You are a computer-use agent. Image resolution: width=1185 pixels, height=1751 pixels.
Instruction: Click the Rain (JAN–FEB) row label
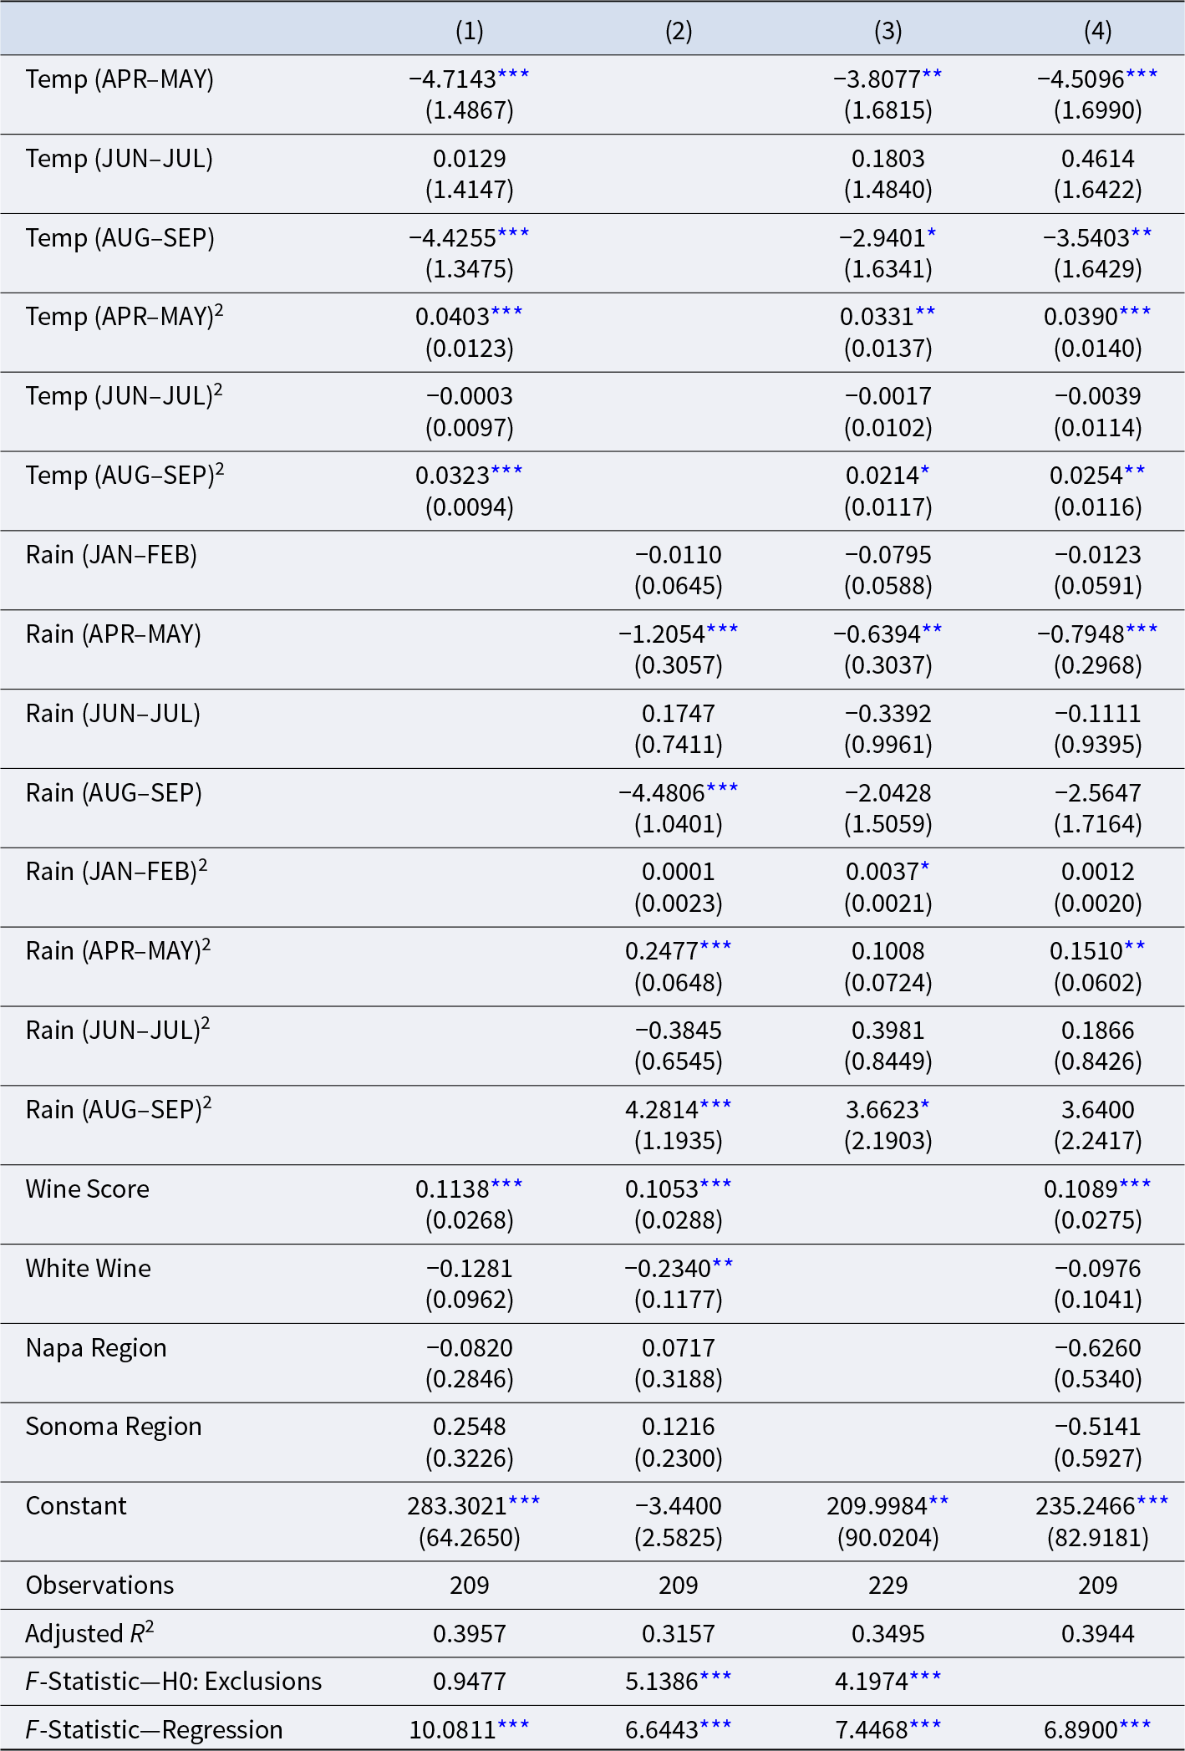coord(111,555)
